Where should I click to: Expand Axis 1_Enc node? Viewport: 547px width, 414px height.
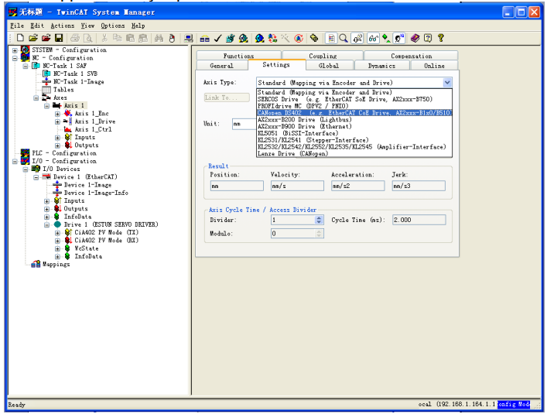coord(57,114)
